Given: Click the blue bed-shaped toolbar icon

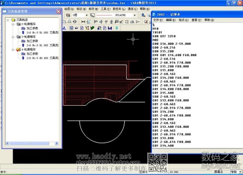Looking at the screenshot, I should [110, 28].
